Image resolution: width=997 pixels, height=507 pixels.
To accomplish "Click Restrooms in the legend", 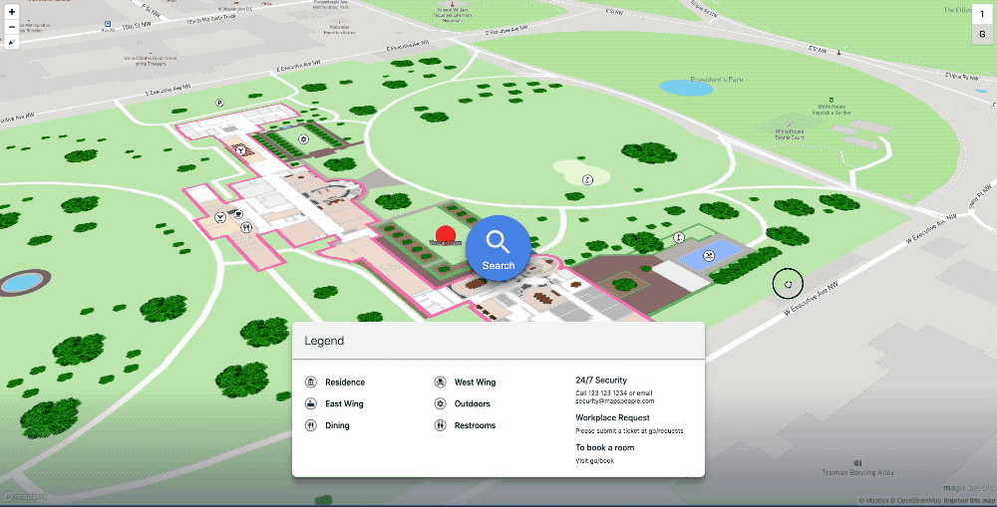I will click(x=475, y=426).
